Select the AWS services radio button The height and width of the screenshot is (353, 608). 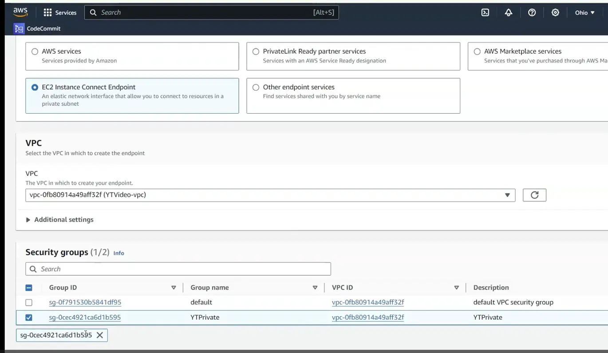tap(35, 51)
